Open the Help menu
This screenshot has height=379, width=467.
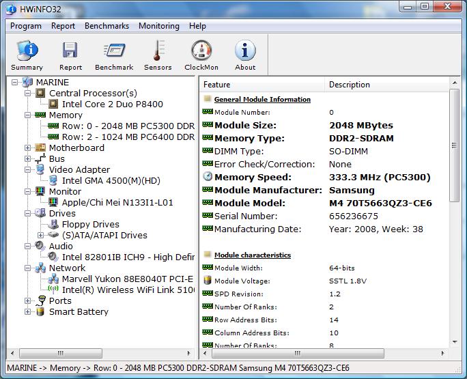click(x=197, y=26)
